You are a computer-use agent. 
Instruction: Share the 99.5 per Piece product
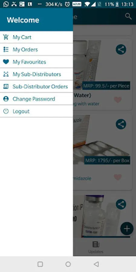121,50
